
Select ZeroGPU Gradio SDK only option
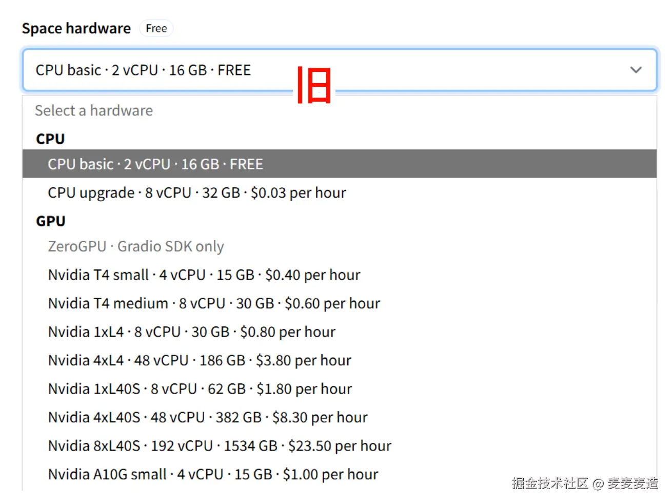(339, 246)
